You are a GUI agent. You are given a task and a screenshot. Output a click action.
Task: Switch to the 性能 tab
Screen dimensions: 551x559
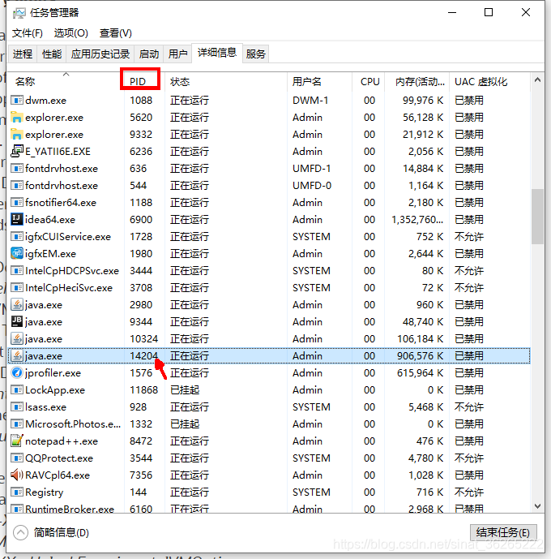(52, 54)
